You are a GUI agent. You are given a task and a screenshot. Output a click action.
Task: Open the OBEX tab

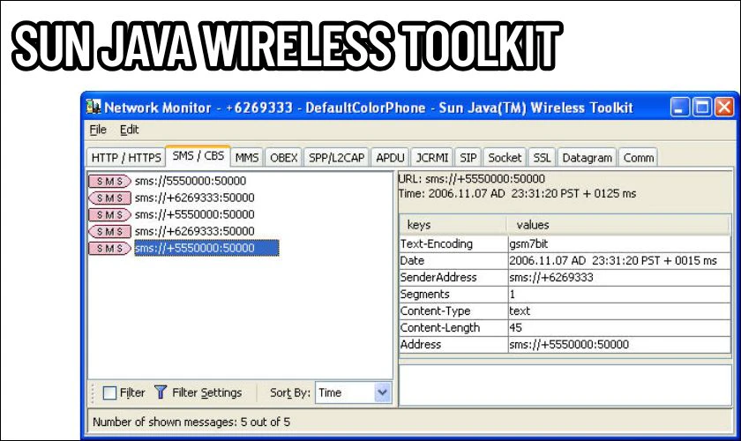click(x=283, y=157)
